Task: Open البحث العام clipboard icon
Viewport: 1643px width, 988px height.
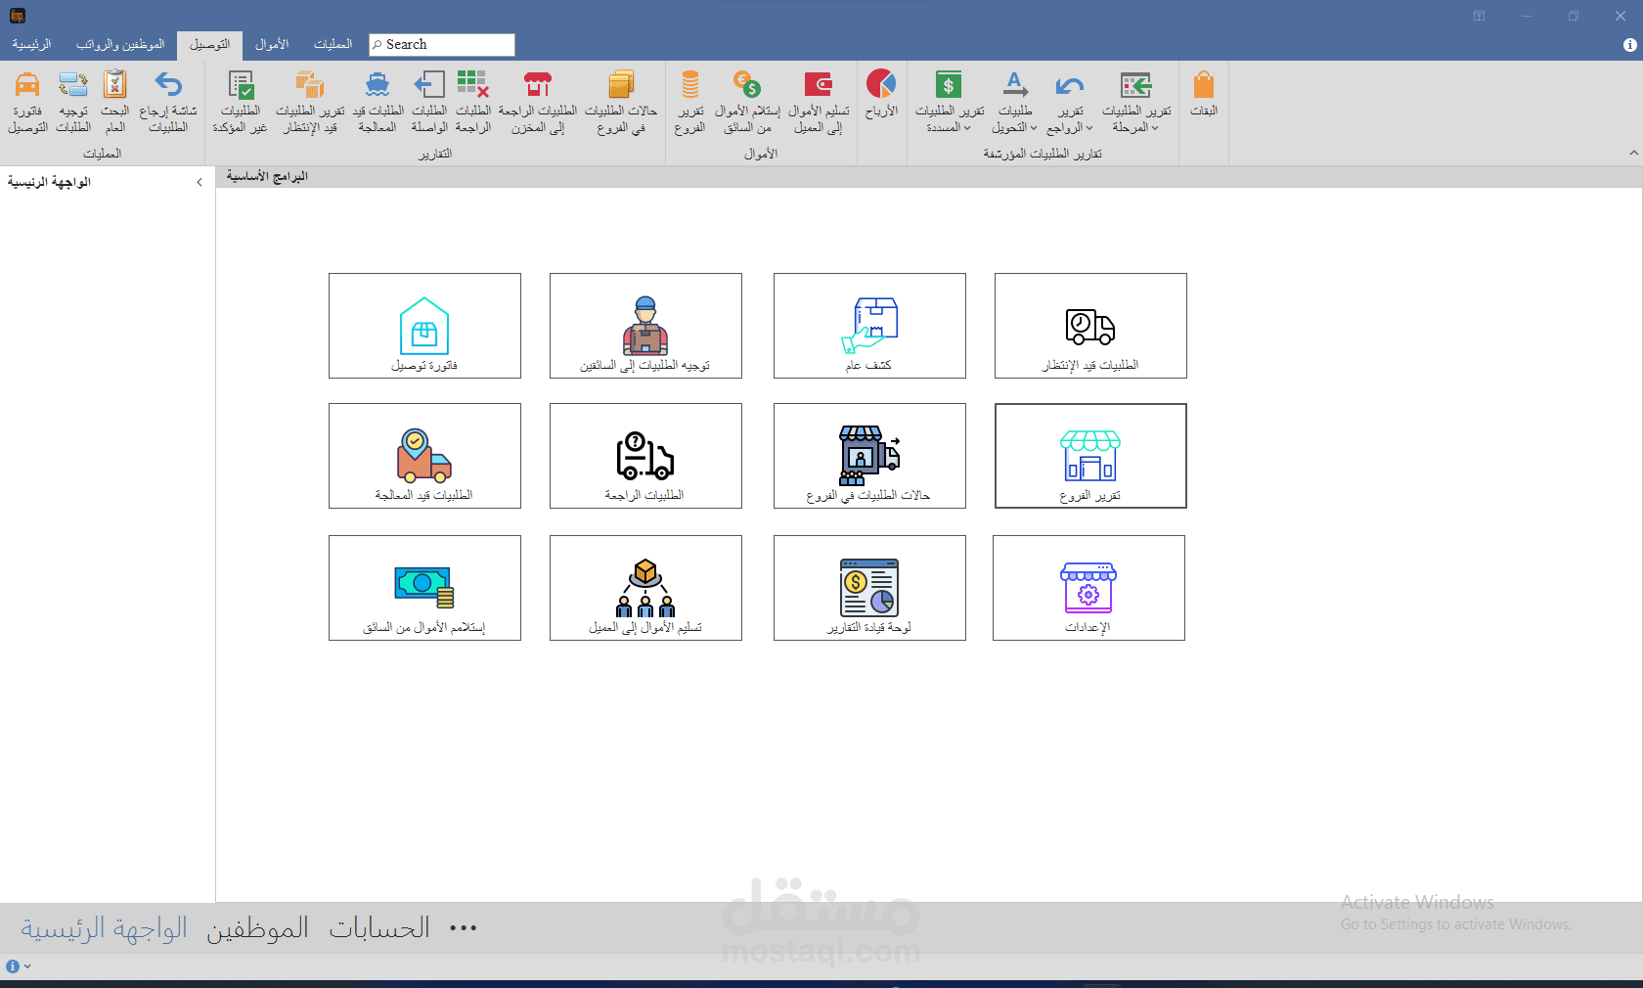Action: [114, 84]
